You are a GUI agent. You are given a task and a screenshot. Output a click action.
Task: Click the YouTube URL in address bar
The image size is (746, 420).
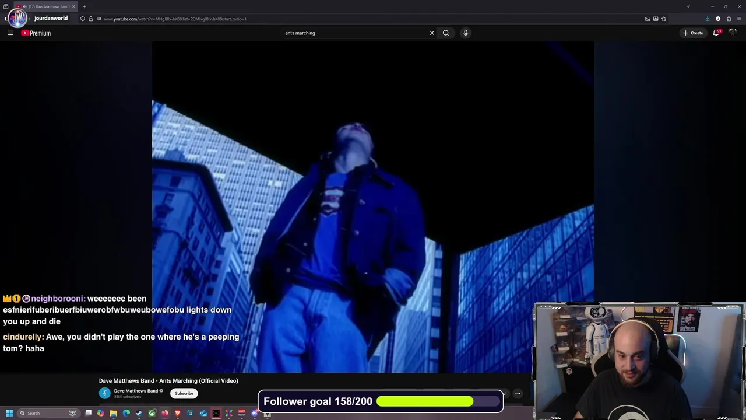pos(175,19)
